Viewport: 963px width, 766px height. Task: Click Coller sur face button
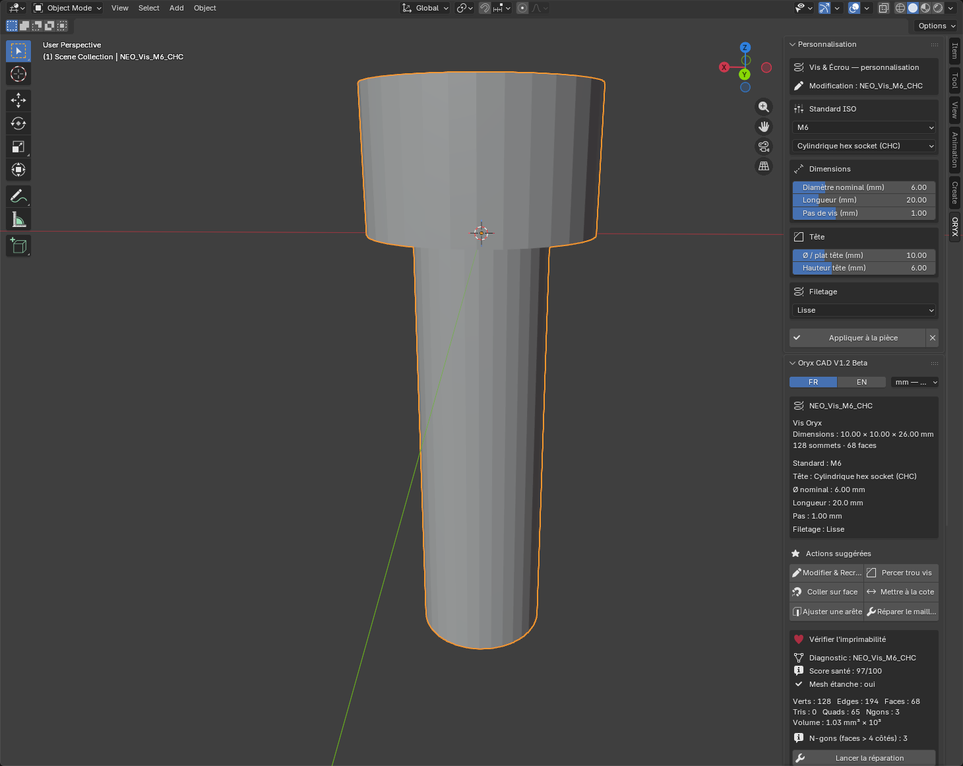826,592
